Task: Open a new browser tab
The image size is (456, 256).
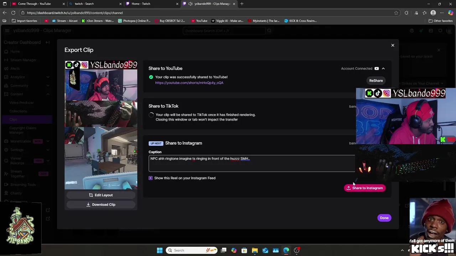Action: 242,4
